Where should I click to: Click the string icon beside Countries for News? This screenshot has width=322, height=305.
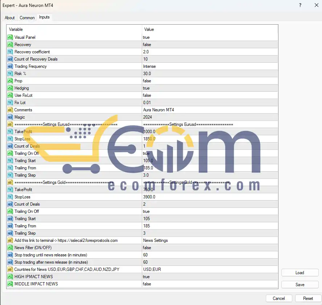10,269
